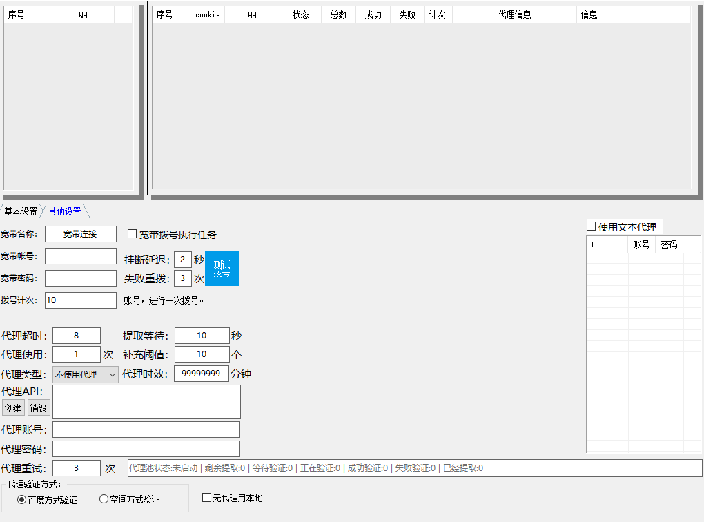
Task: Click the 代理信息 column header
Action: point(514,14)
